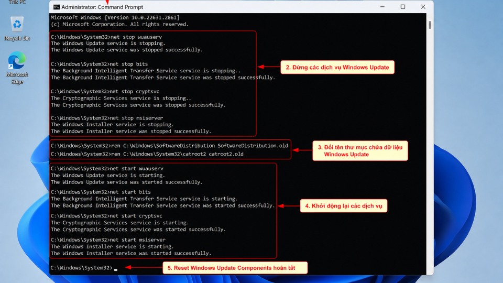
Task: Click the 'net stop msiserver' command line
Action: tap(107, 118)
